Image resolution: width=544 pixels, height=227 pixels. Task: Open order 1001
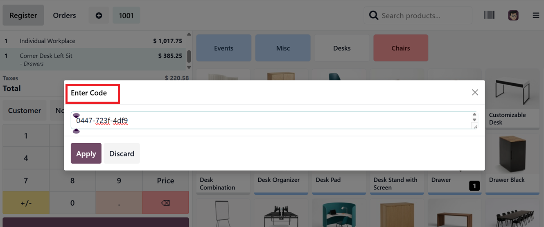(126, 16)
